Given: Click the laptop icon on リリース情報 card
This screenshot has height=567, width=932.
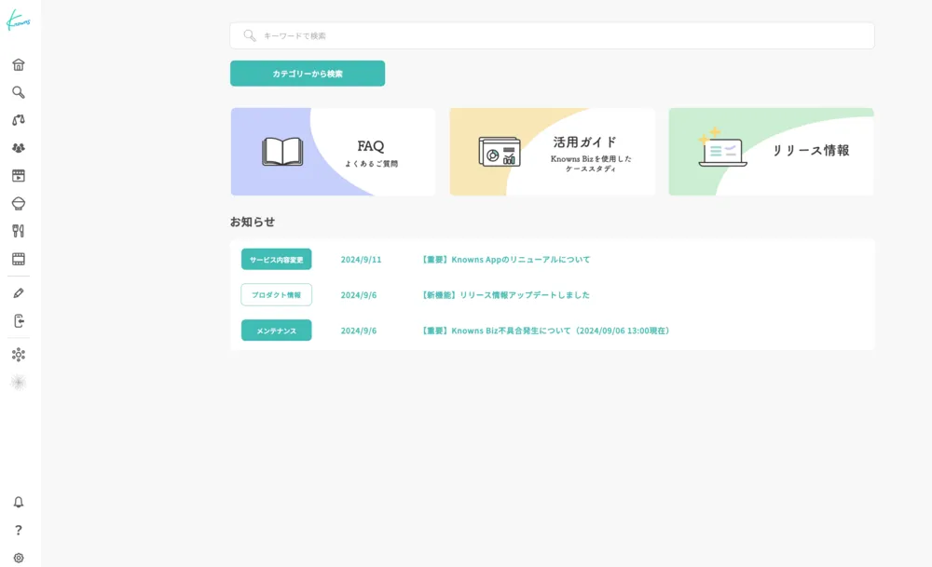Looking at the screenshot, I should [x=722, y=148].
